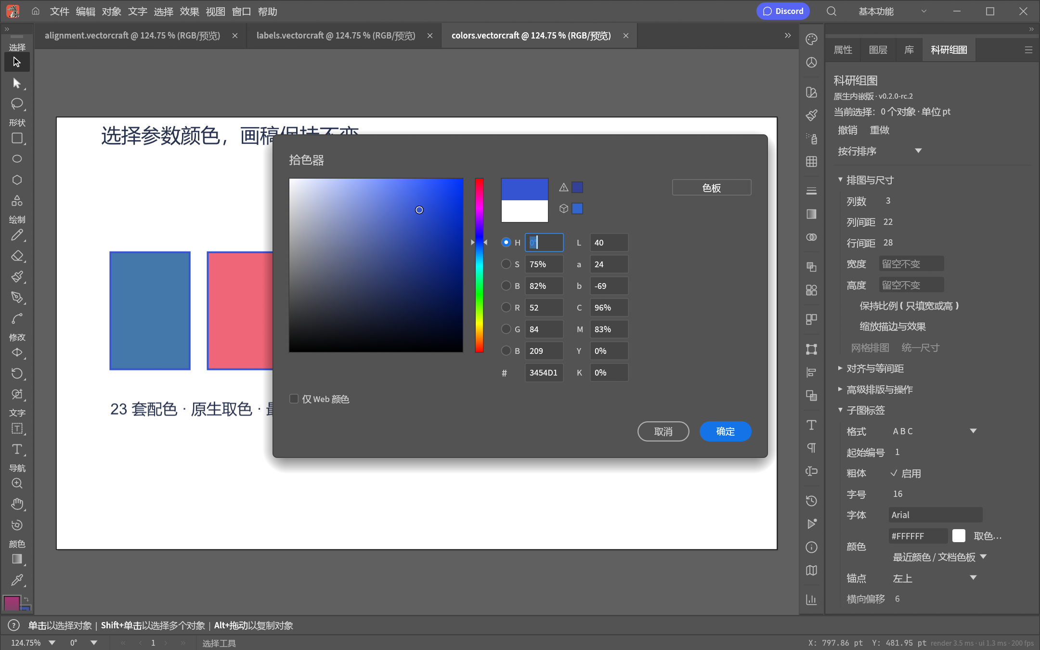Select the S saturation radio button
The image size is (1040, 650).
click(x=506, y=264)
